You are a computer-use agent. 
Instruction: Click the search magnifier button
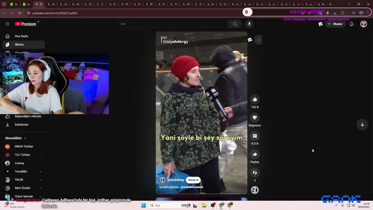[x=235, y=24]
